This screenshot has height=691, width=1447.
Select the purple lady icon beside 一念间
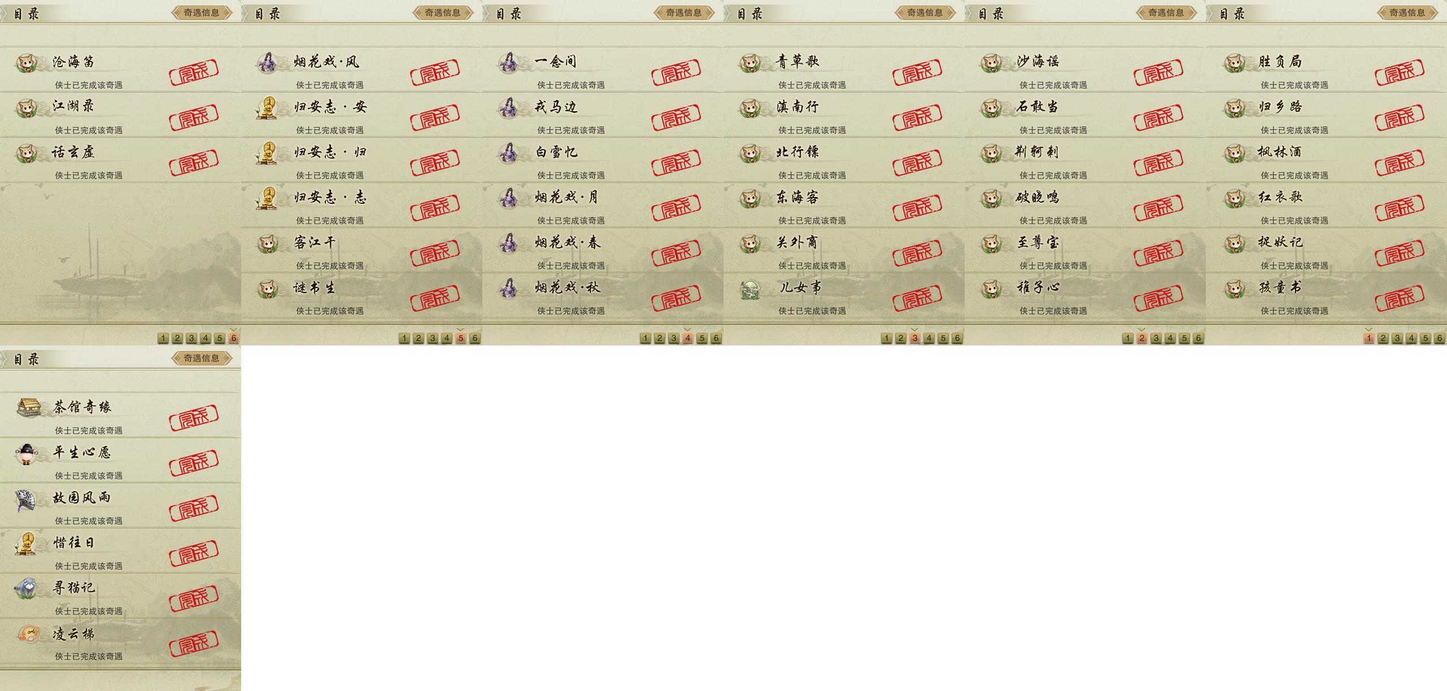tap(508, 63)
